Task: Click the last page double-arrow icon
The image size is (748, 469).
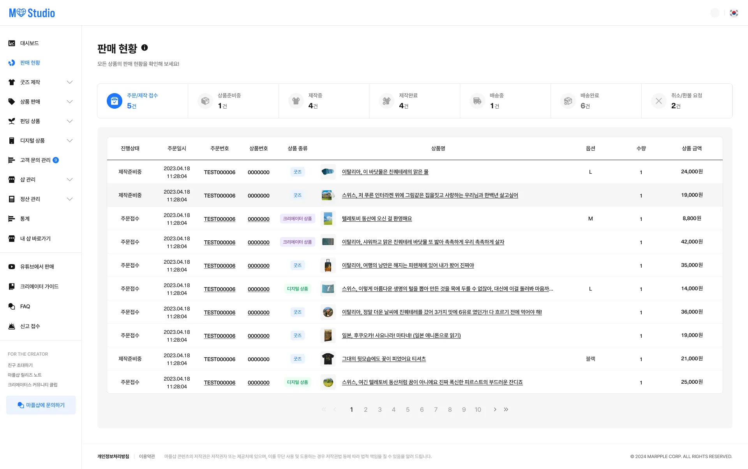Action: pyautogui.click(x=506, y=409)
